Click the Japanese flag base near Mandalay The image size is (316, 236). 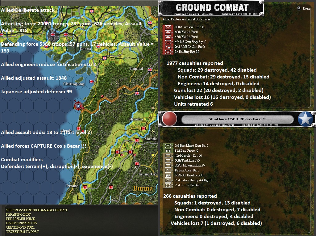[137, 140]
